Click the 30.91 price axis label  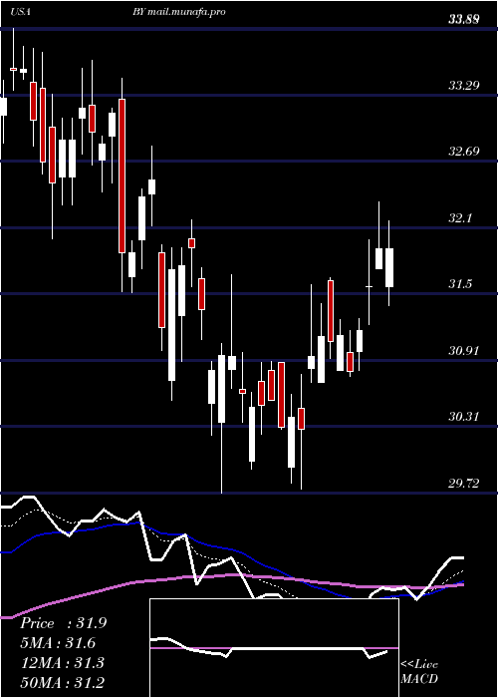click(464, 350)
